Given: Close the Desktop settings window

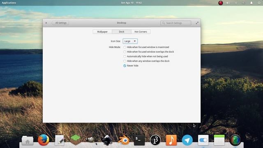Looking at the screenshot, I should tap(46, 23).
